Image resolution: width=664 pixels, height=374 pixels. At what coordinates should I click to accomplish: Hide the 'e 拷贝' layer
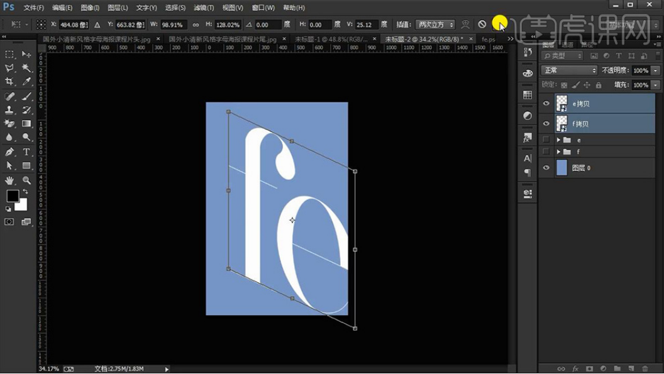(546, 104)
